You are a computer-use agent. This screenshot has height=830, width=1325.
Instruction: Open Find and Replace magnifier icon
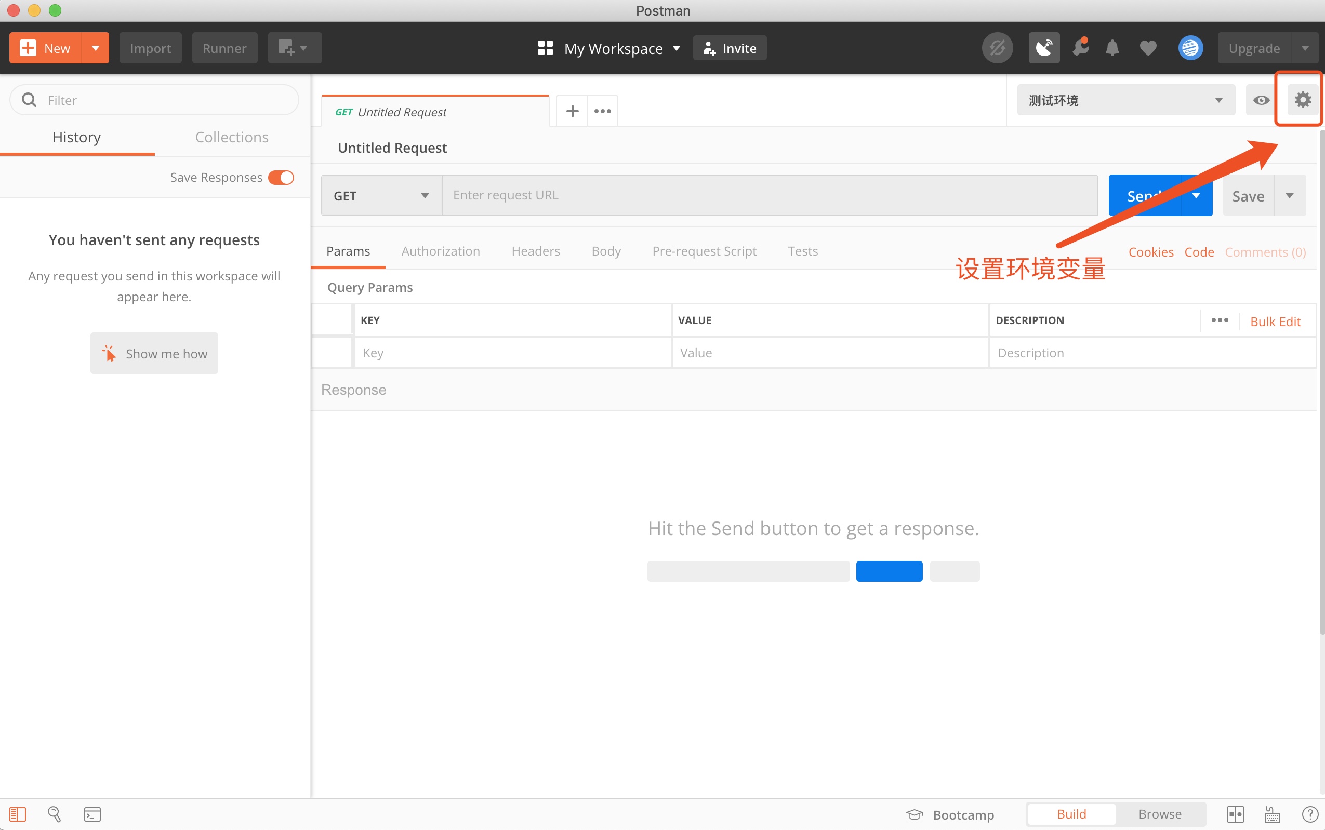click(55, 814)
